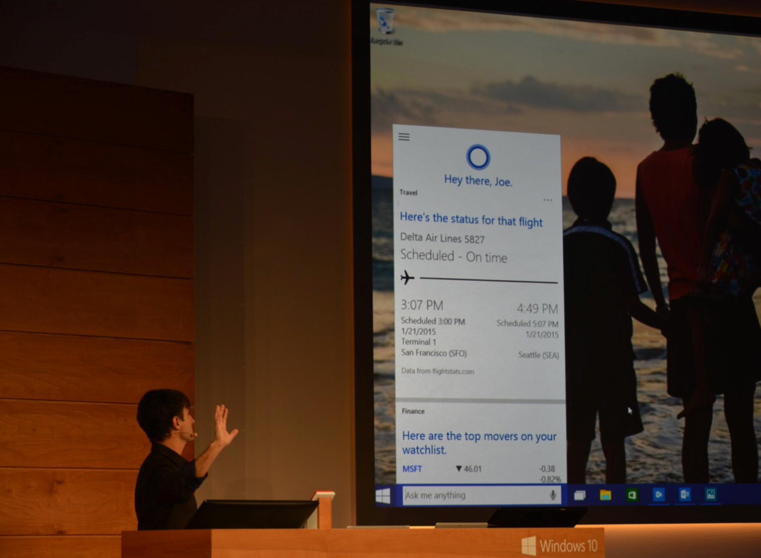Click 'Here's the status for that flight'

pos(471,219)
